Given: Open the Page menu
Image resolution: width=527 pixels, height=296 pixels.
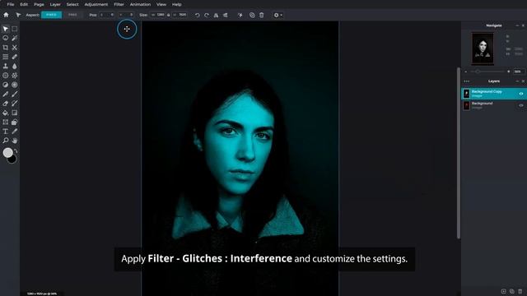Looking at the screenshot, I should point(39,4).
